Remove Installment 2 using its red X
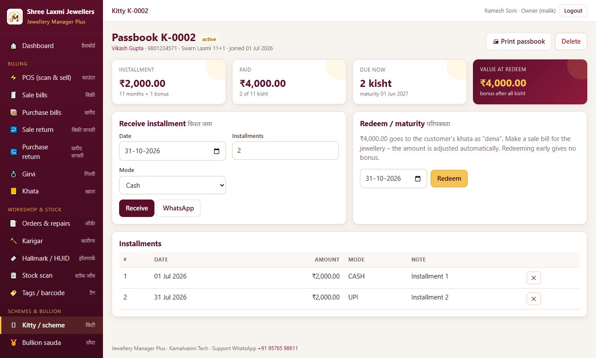 [534, 299]
